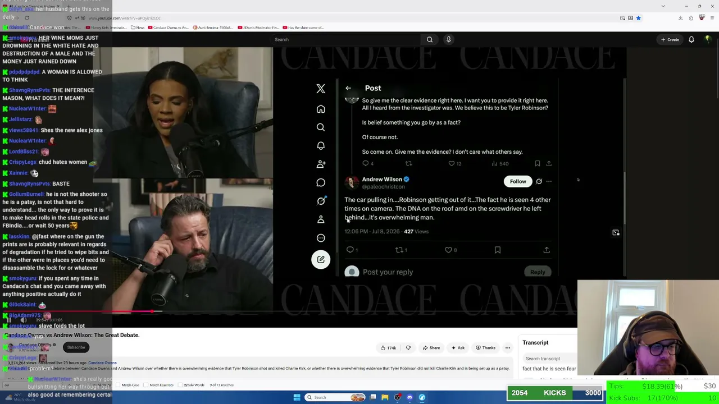Click the Ask button under the video
The width and height of the screenshot is (719, 404).
(458, 348)
